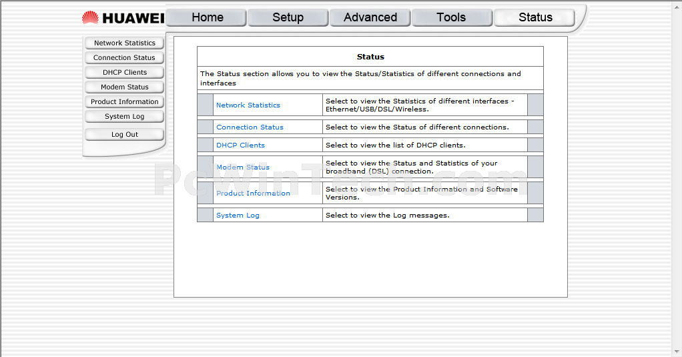
Task: Open the System Log table link
Action: point(238,216)
